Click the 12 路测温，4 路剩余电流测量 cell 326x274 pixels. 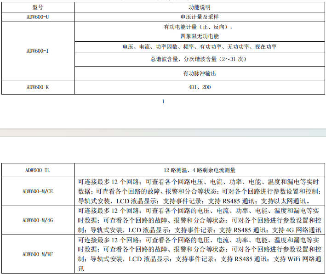pyautogui.click(x=200, y=170)
